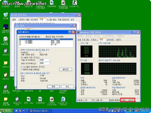Click the CPU 사용: 0% status entry
Viewport: 151px width, 113px height.
tap(97, 100)
